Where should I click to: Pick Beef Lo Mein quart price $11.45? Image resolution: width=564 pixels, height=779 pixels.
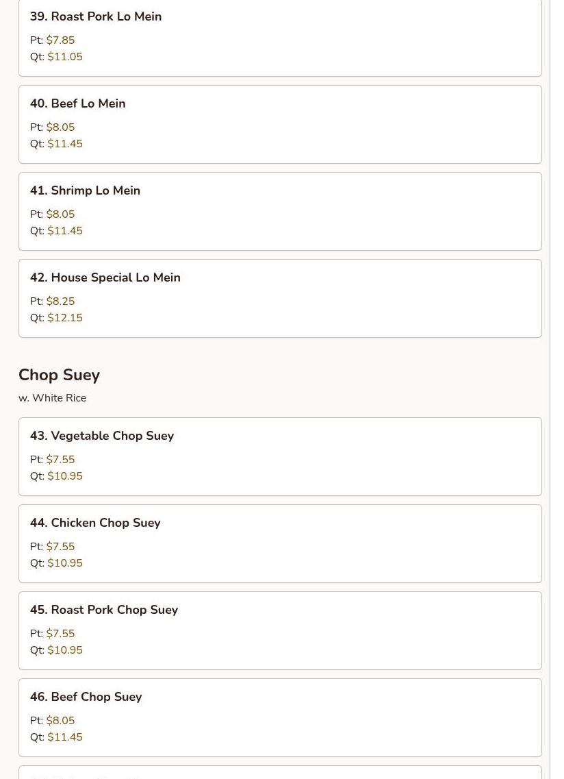65,144
